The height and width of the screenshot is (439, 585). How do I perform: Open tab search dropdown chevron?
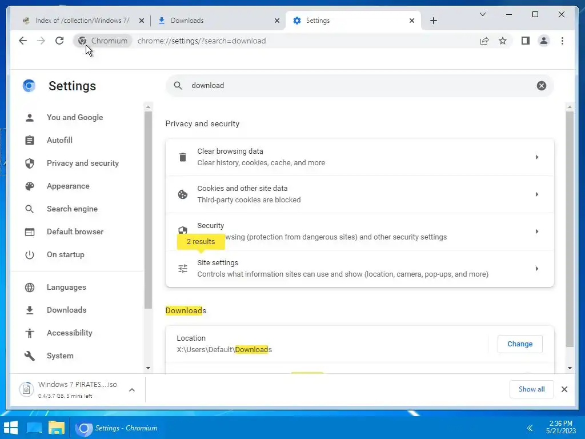point(482,14)
